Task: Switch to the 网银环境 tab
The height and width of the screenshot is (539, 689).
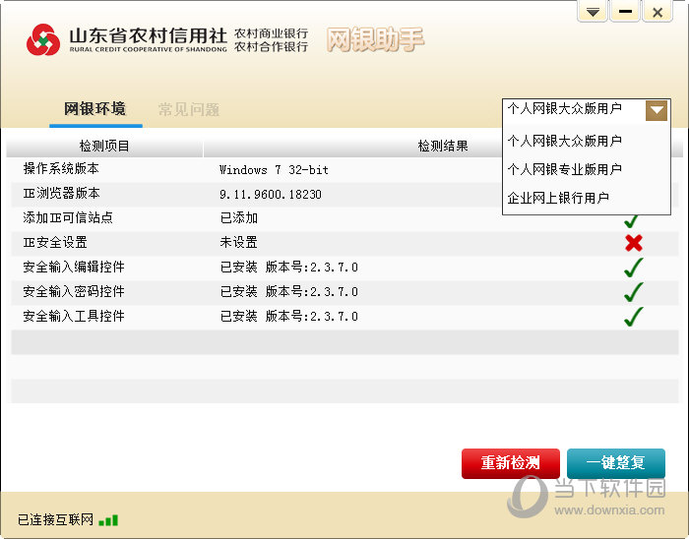Action: (x=95, y=109)
